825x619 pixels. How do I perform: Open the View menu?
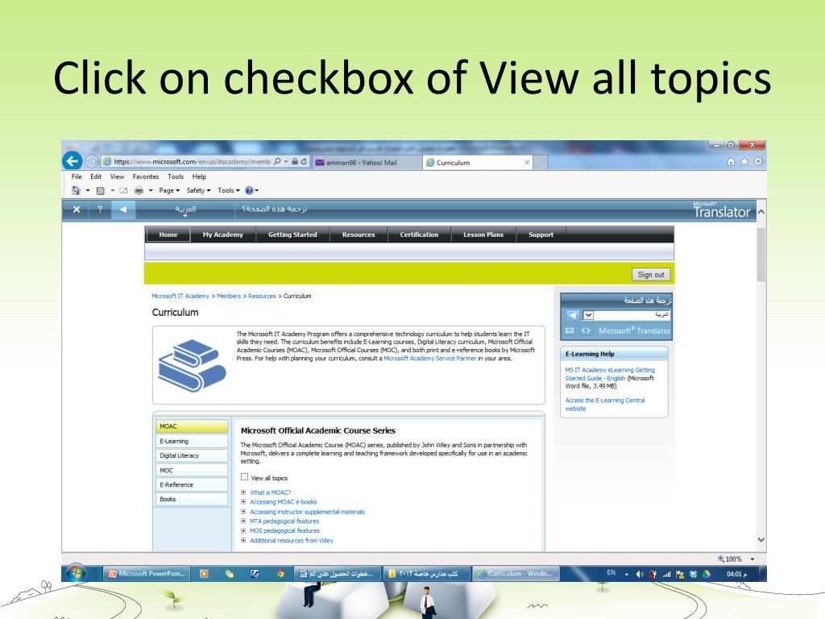pos(117,177)
